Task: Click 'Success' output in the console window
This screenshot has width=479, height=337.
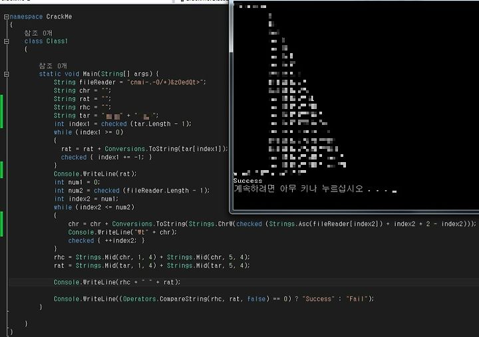Action: click(247, 181)
